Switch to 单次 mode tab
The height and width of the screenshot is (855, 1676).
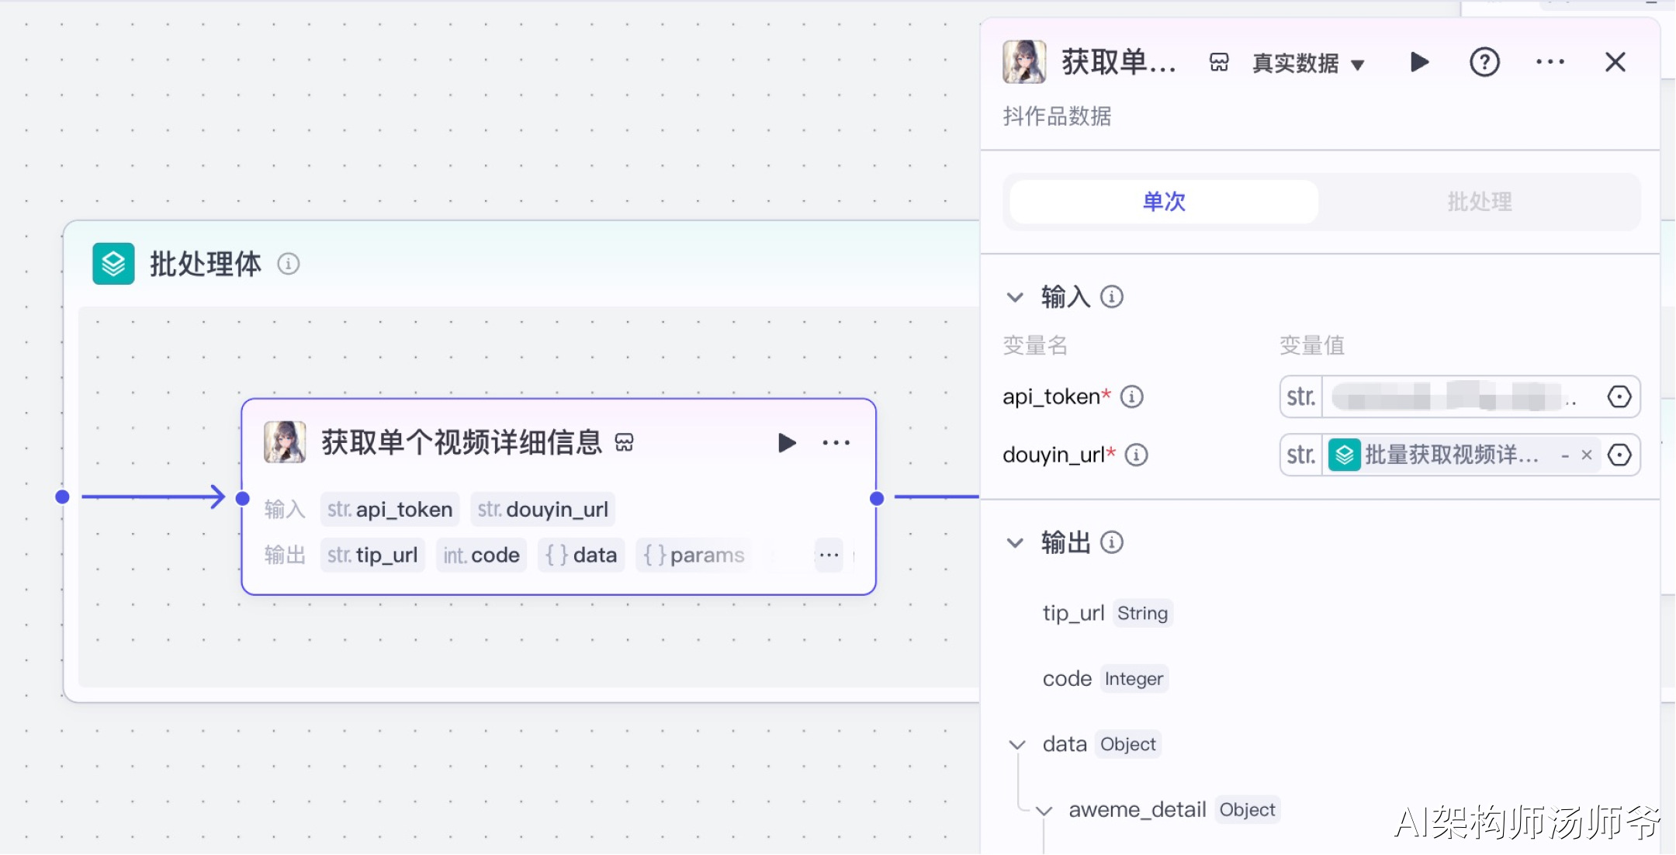[1164, 202]
